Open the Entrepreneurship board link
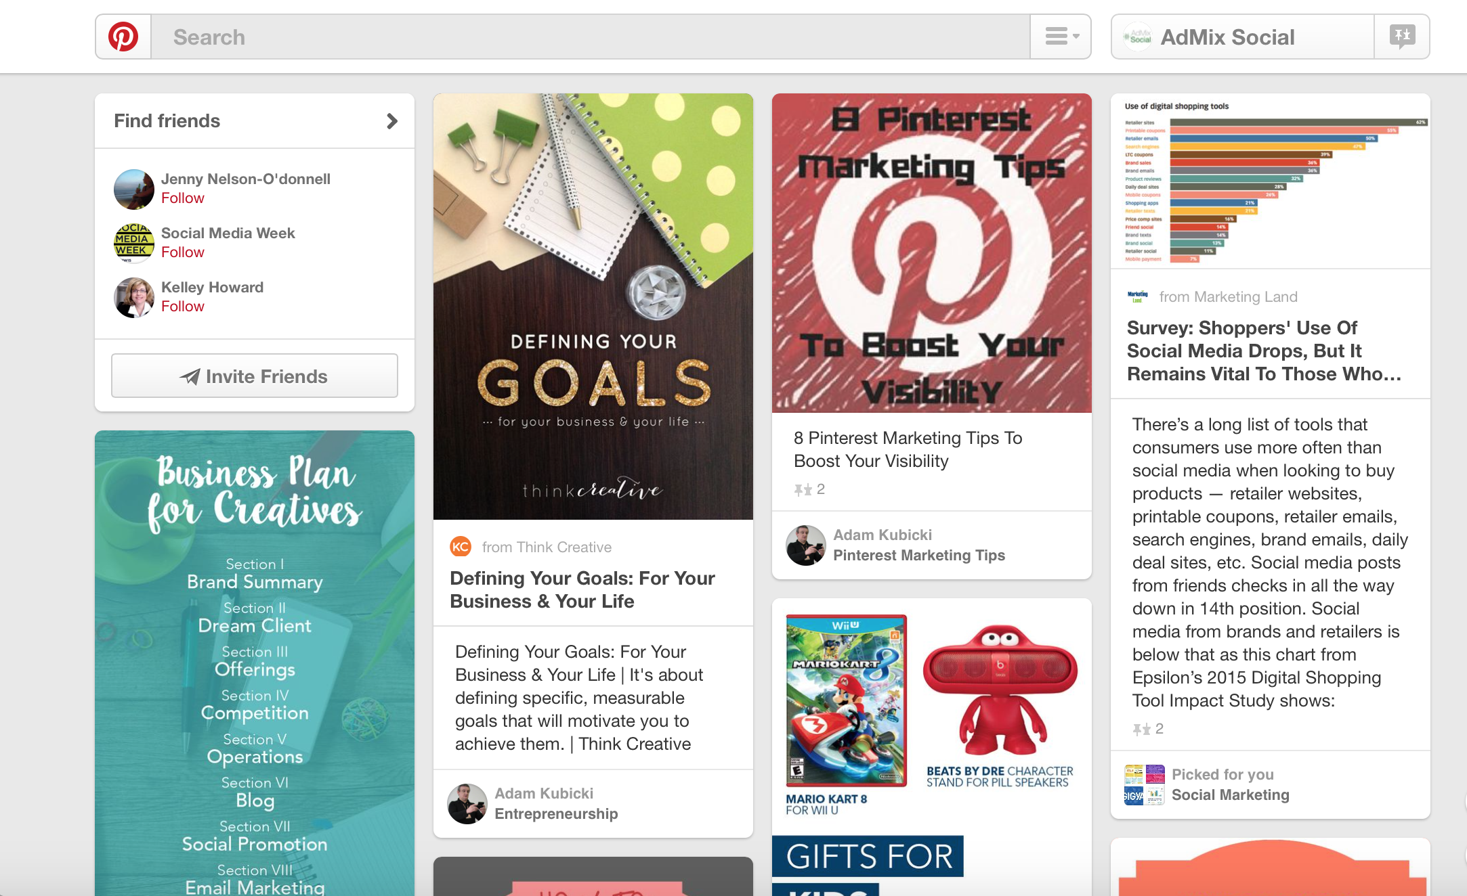The width and height of the screenshot is (1467, 896). point(556,813)
